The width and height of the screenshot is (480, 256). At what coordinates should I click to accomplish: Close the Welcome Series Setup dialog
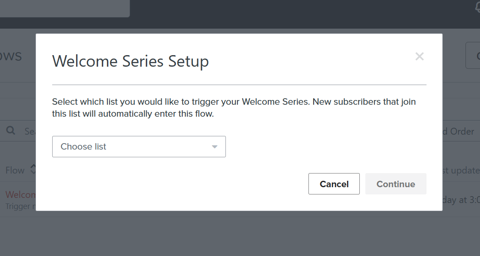point(419,56)
